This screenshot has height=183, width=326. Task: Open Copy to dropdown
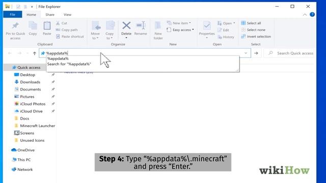[x=110, y=30]
